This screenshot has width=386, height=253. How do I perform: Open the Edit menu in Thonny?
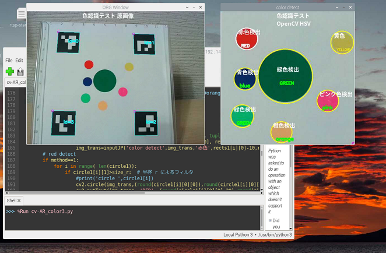click(19, 60)
